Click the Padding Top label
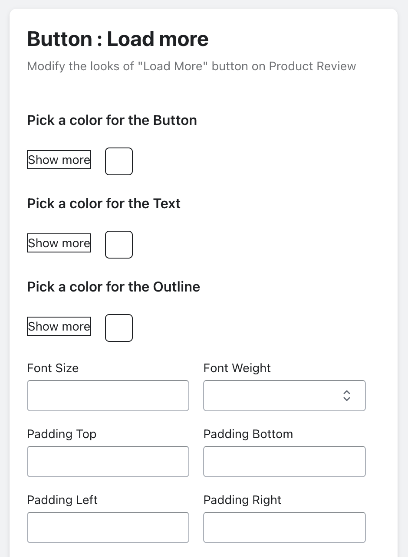408x557 pixels. 62,434
